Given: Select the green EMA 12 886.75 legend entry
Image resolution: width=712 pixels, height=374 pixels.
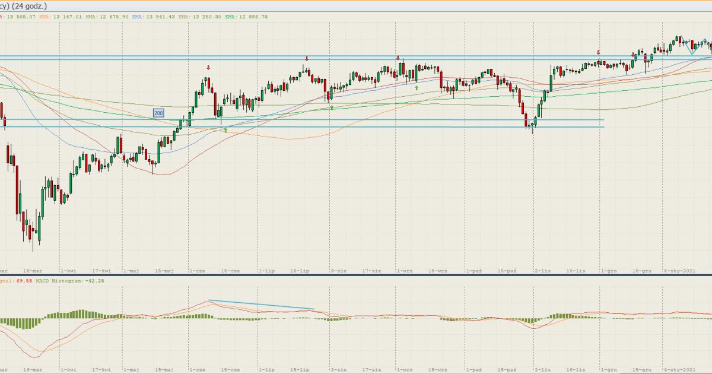Looking at the screenshot, I should 246,17.
